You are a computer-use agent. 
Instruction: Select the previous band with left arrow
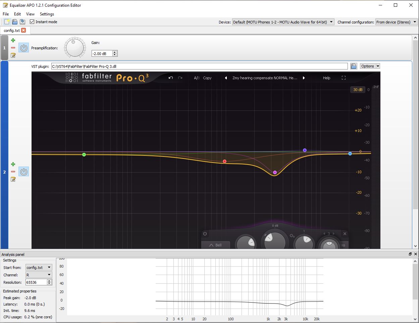pos(324,234)
